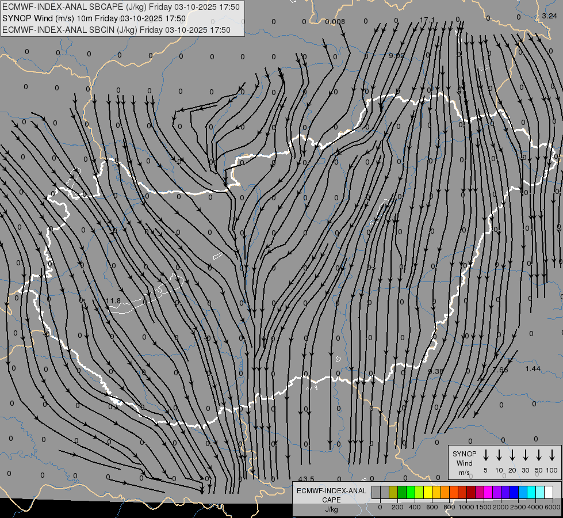Screen dimensions: 563x518
Task: Pick the dark green 200 J/kg swatch
Action: pos(402,493)
